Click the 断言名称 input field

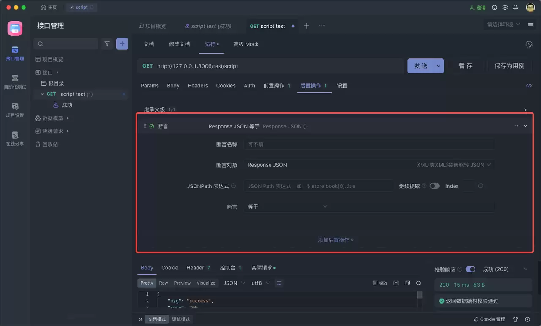point(369,144)
